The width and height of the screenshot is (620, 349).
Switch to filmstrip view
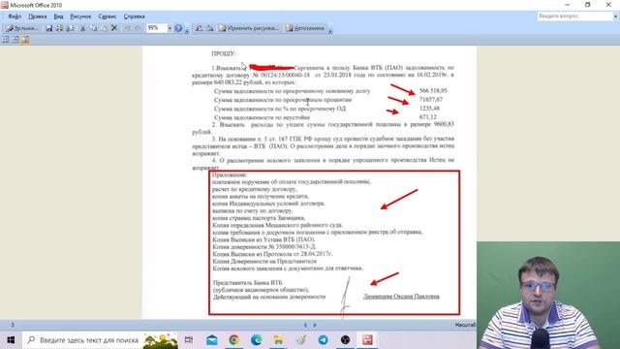coord(15,40)
